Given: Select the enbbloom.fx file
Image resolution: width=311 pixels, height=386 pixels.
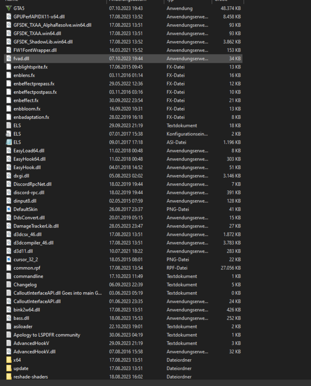Looking at the screenshot, I should [x=27, y=109].
